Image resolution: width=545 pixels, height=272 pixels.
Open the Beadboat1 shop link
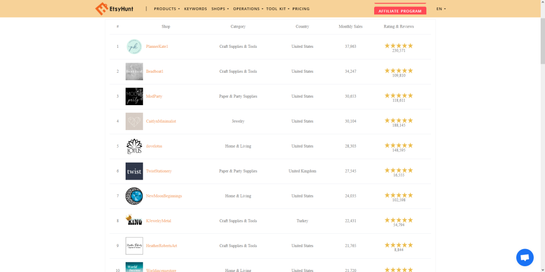tap(154, 72)
